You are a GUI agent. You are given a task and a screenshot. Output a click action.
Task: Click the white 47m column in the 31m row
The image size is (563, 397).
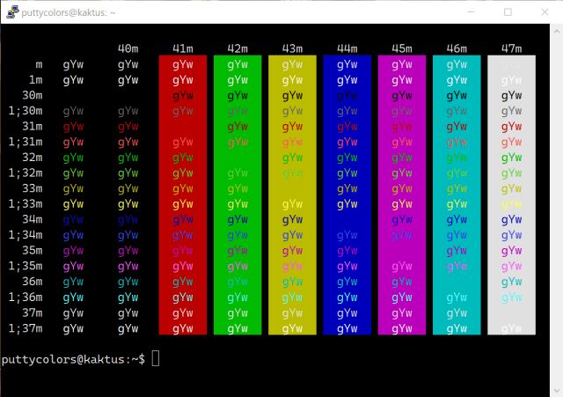point(511,126)
